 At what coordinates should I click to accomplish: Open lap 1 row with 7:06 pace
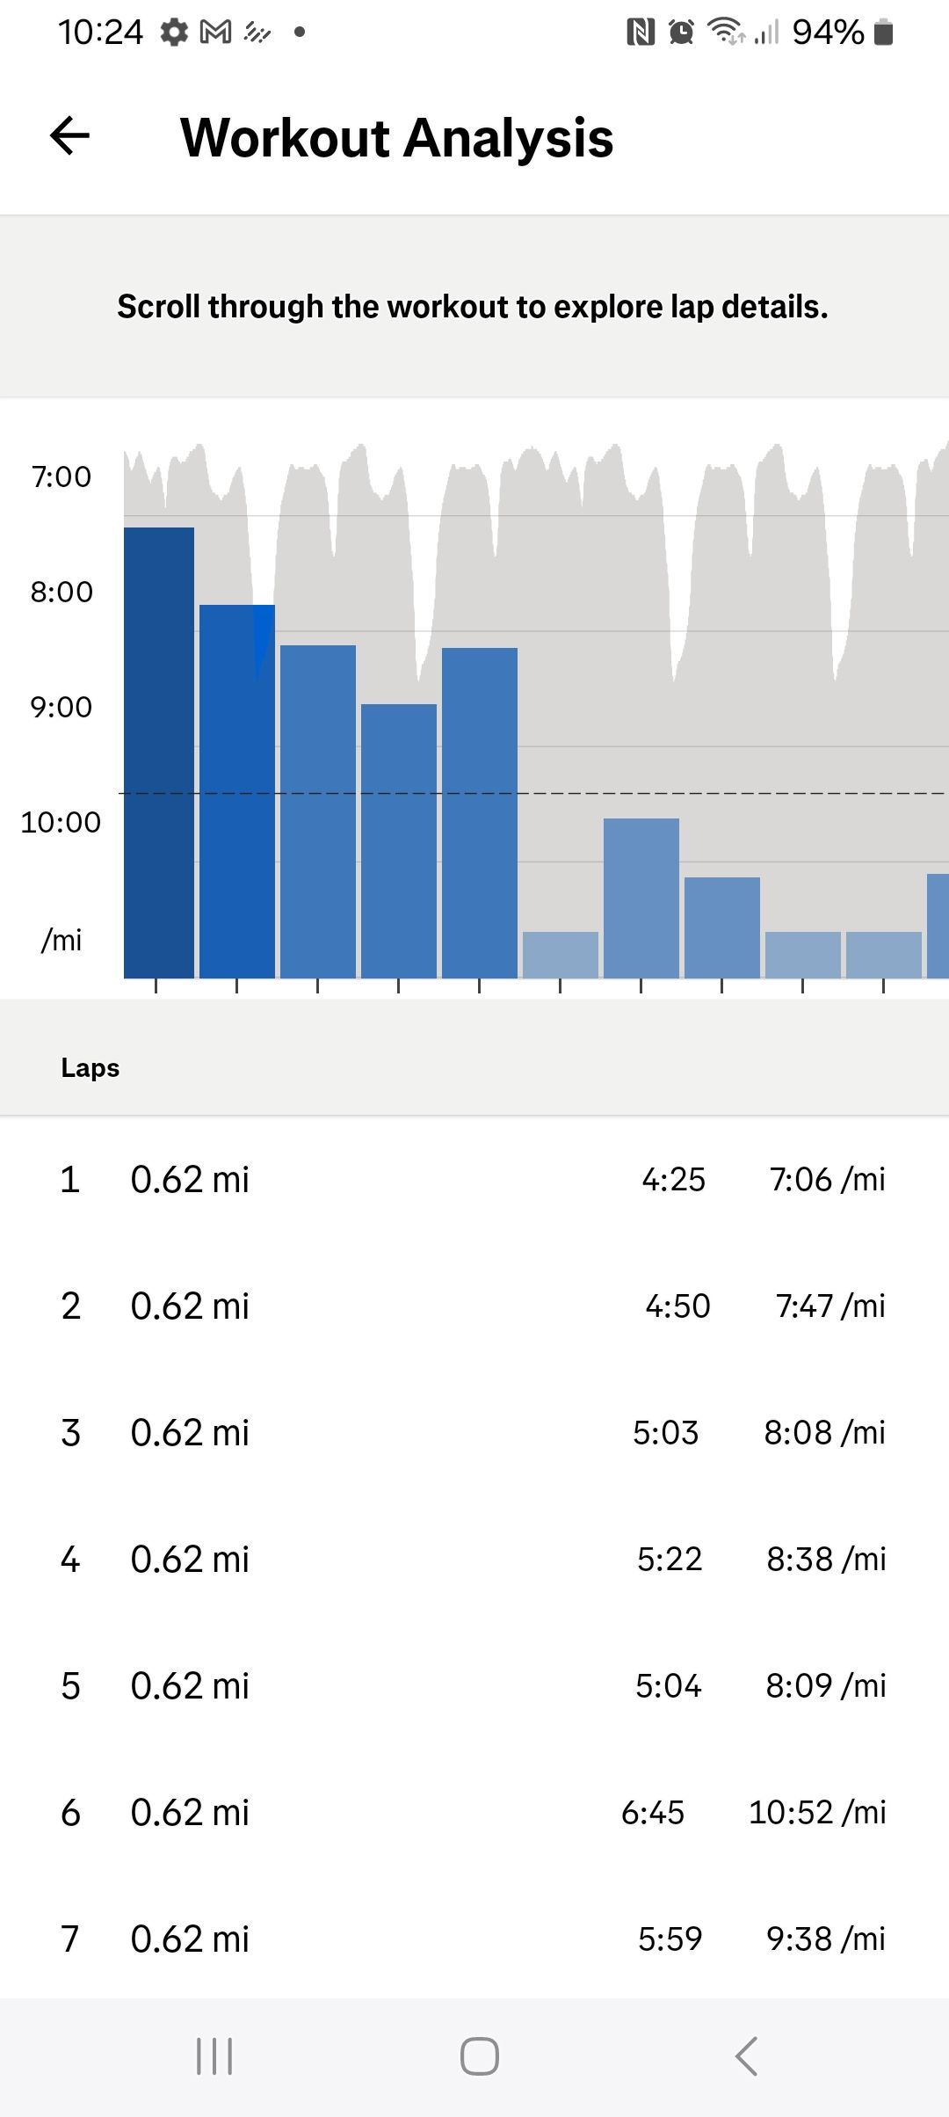pyautogui.click(x=474, y=1179)
